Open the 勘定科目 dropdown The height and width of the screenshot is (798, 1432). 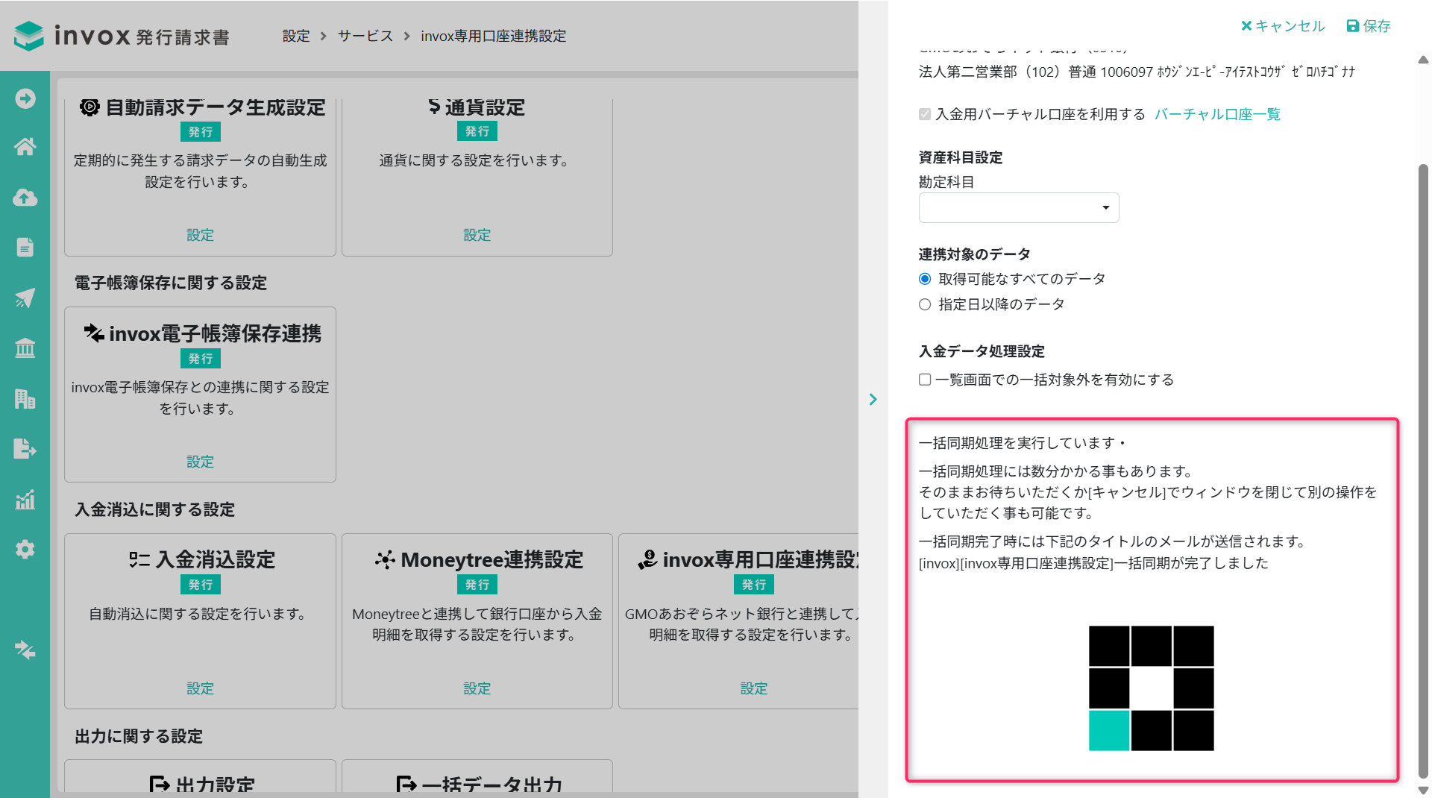(x=1018, y=207)
